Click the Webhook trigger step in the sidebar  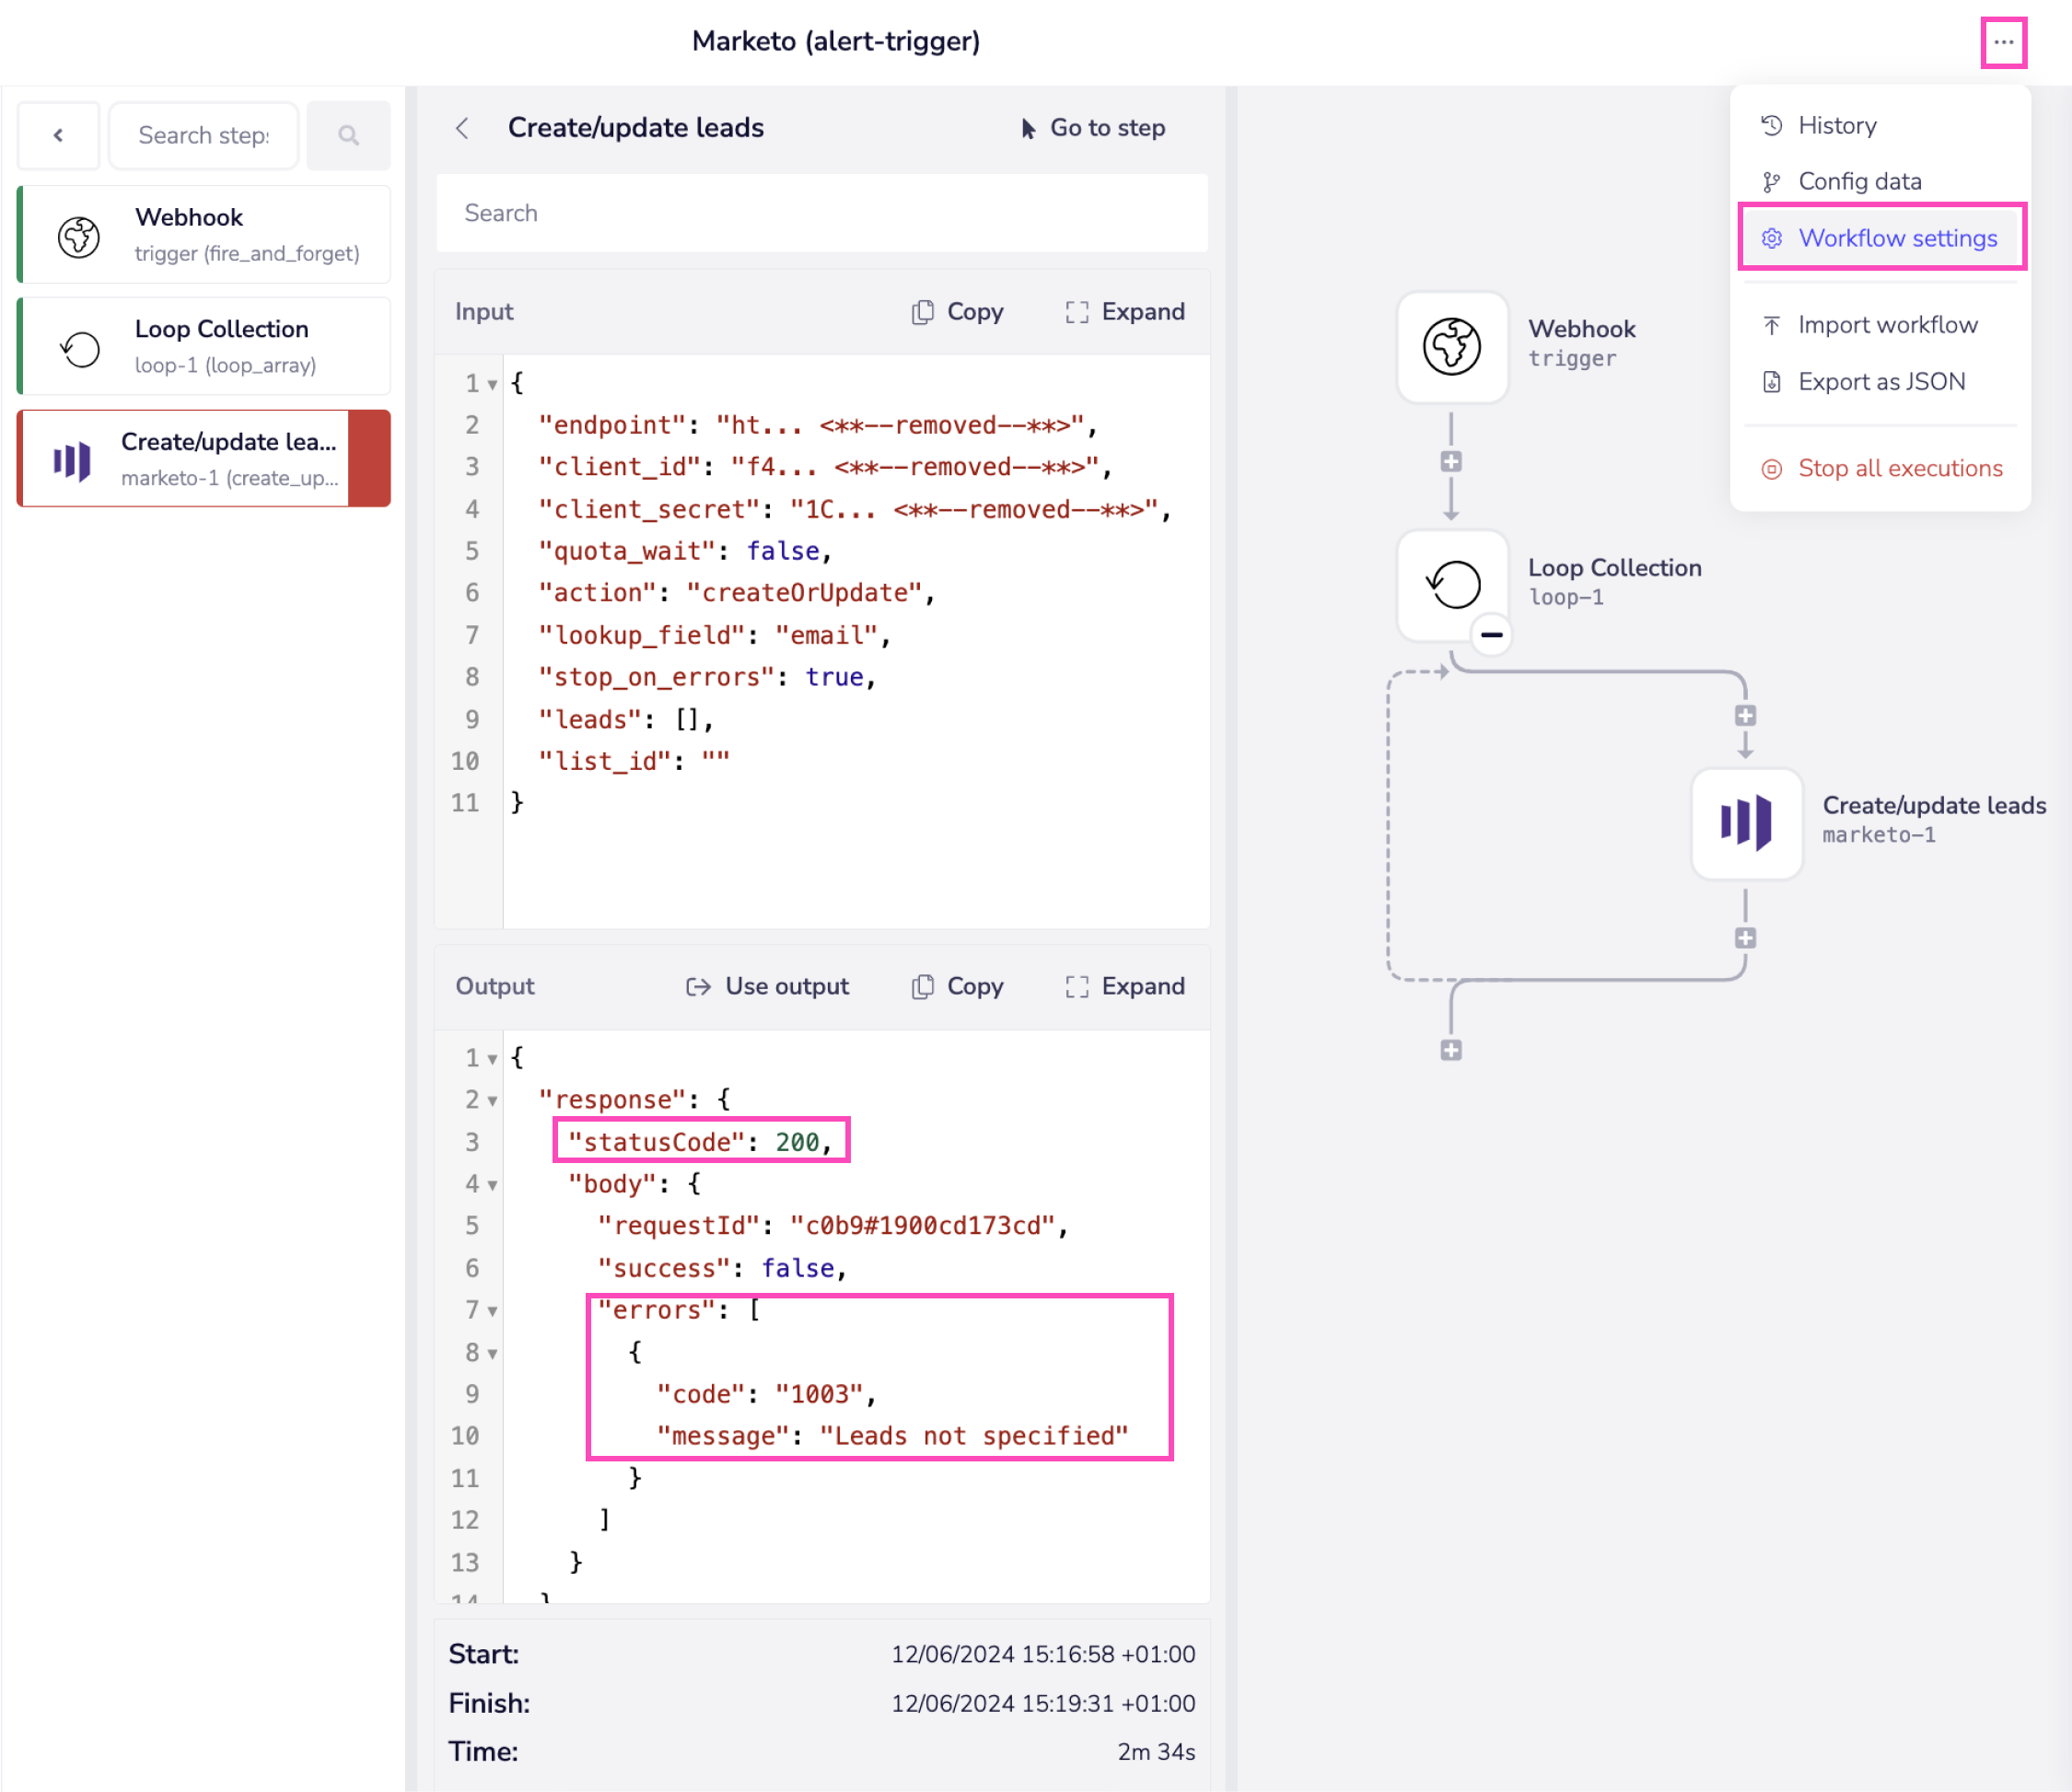(x=203, y=234)
